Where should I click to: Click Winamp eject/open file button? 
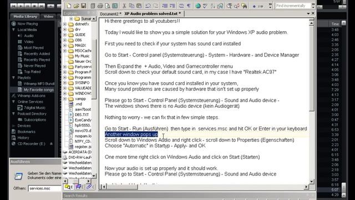point(50,6)
